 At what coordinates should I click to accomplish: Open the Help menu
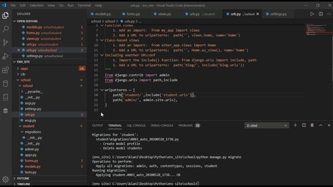[x=98, y=5]
